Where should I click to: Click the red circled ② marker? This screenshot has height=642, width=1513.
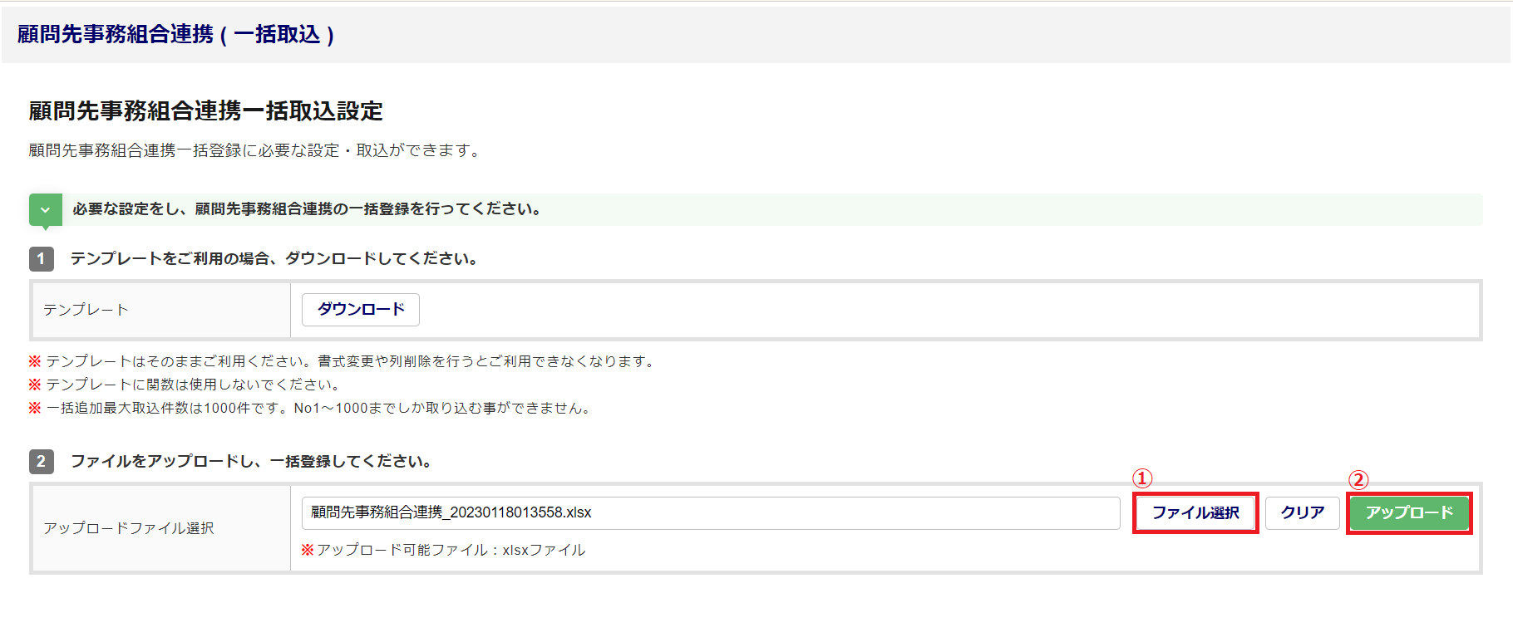[x=1358, y=480]
